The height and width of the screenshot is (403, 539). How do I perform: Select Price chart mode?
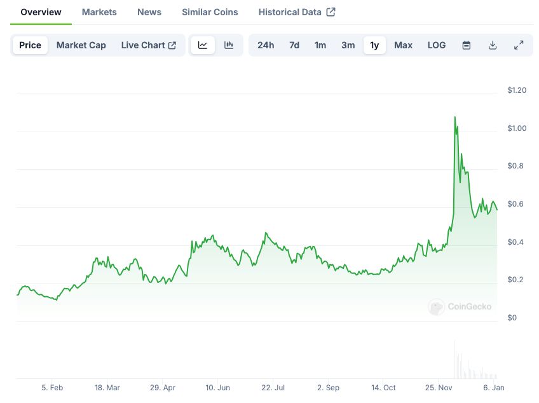[30, 45]
